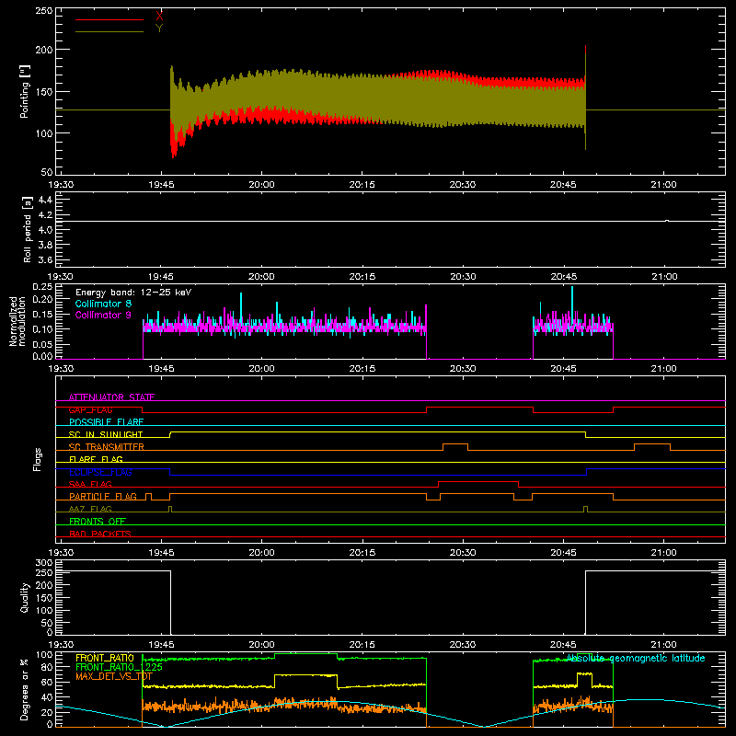Screen dimensions: 736x736
Task: Click the 'Degrees or %' axis title
Action: coord(25,689)
